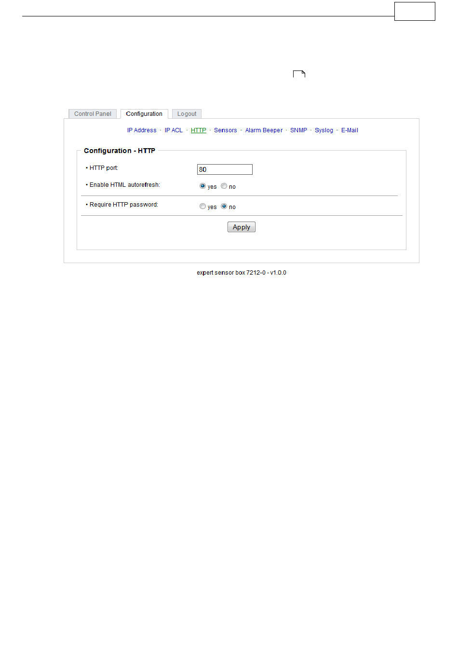The image size is (458, 670).
Task: Click 'Configuration - HTTP' heading text
Action: (x=120, y=151)
